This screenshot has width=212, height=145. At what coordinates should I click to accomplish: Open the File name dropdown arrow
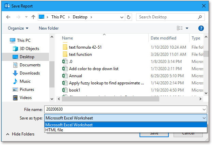click(x=204, y=110)
